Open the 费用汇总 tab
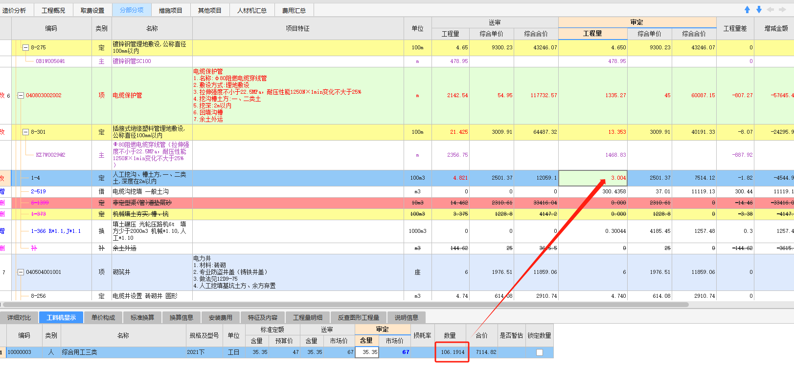 tap(294, 10)
